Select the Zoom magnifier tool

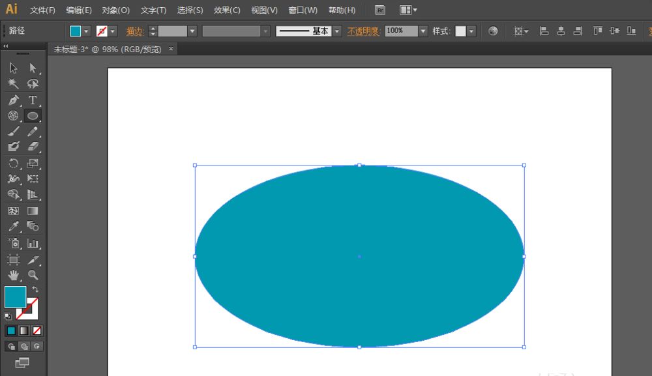click(33, 275)
